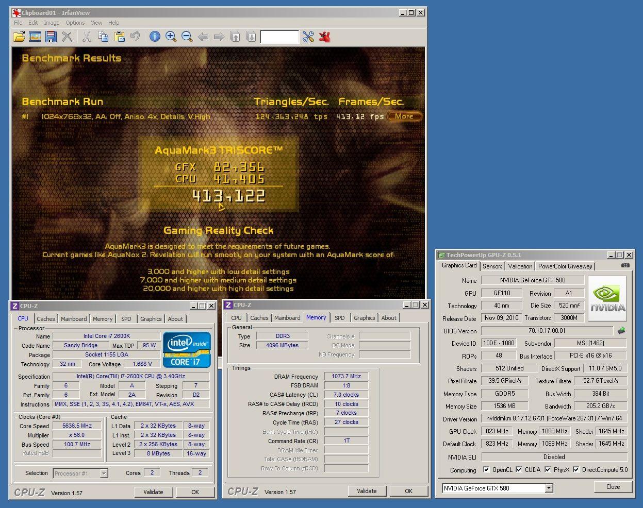This screenshot has height=508, width=643.
Task: Click the Intel Core i7 badge in CPU-Z
Action: [x=187, y=350]
